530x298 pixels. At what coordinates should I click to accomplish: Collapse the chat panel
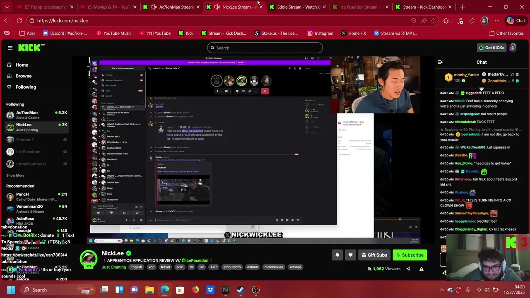click(x=440, y=62)
